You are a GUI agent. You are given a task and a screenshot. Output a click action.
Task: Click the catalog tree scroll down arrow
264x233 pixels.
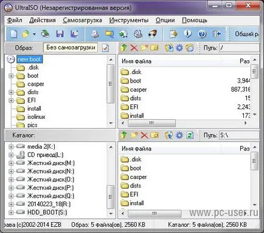111,214
